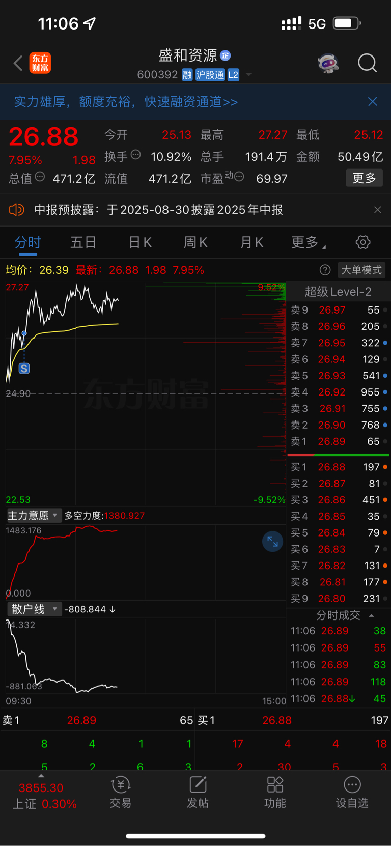391x846 pixels.
Task: Tap the battery icon in status bar
Action: pos(347,23)
